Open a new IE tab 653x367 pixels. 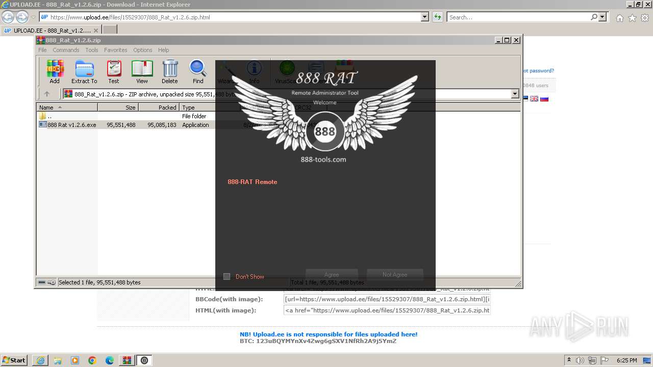coord(110,30)
